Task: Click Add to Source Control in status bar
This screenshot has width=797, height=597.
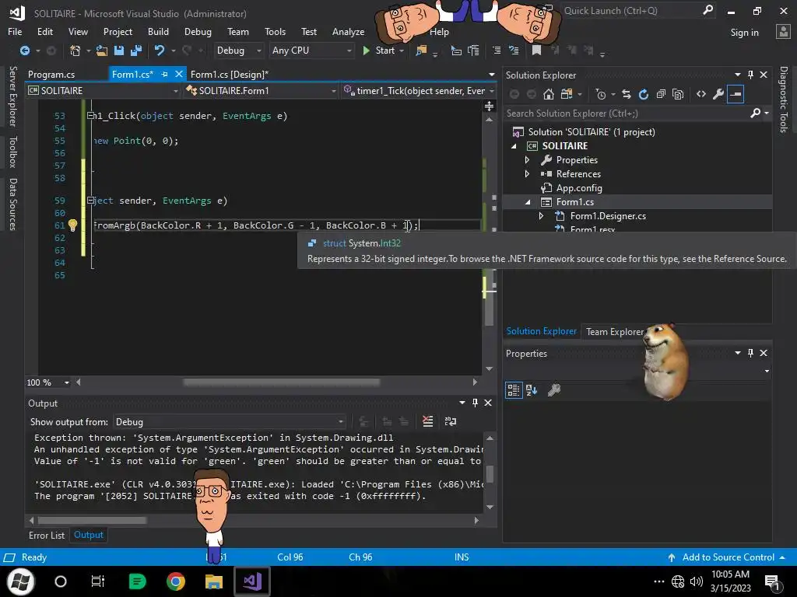Action: click(728, 557)
